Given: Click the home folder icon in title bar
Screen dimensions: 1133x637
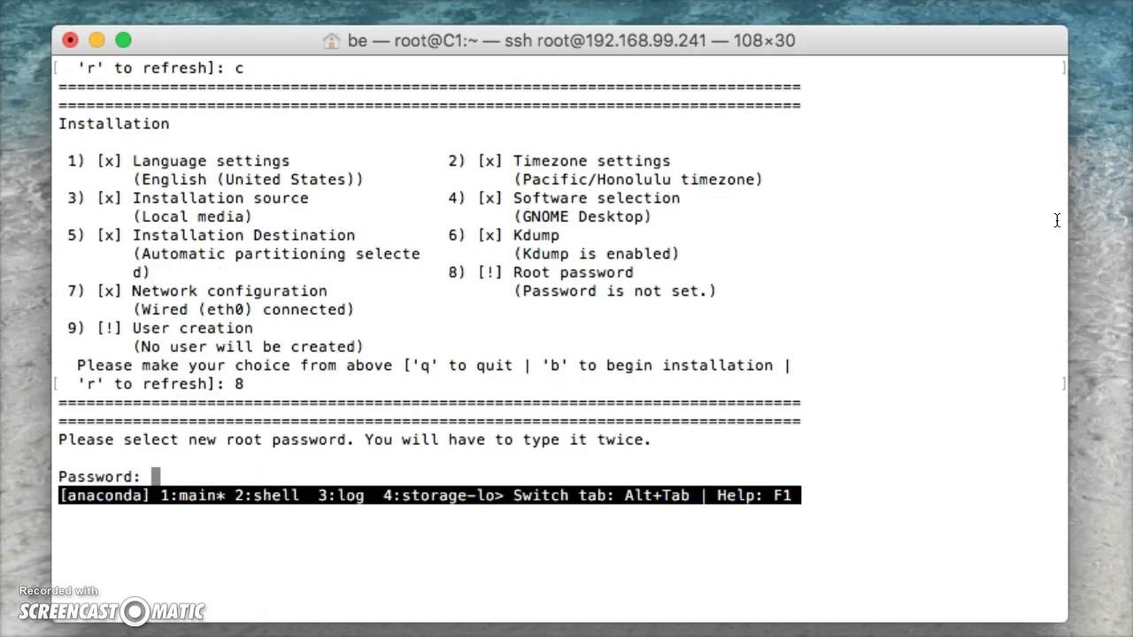Looking at the screenshot, I should pyautogui.click(x=332, y=41).
